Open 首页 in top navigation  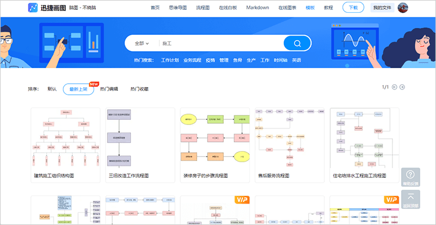click(155, 8)
